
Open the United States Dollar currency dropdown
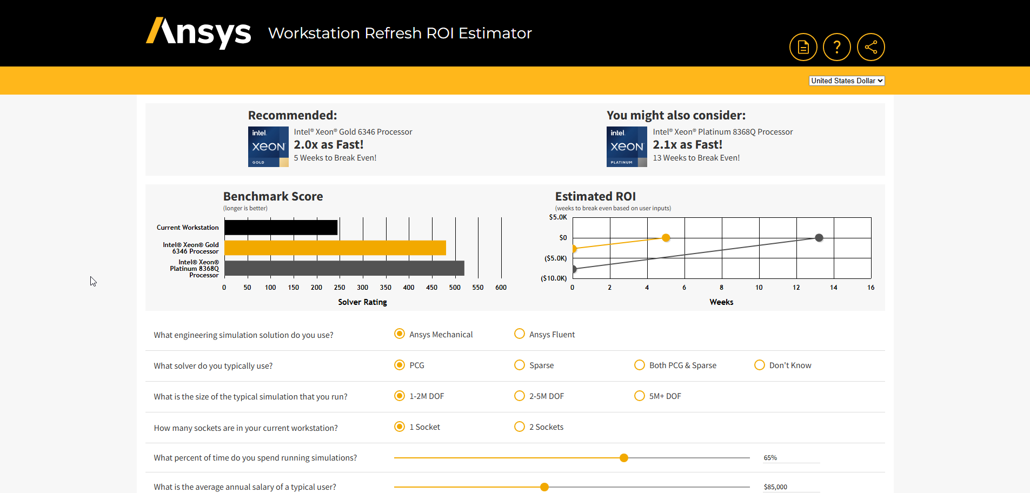(847, 81)
